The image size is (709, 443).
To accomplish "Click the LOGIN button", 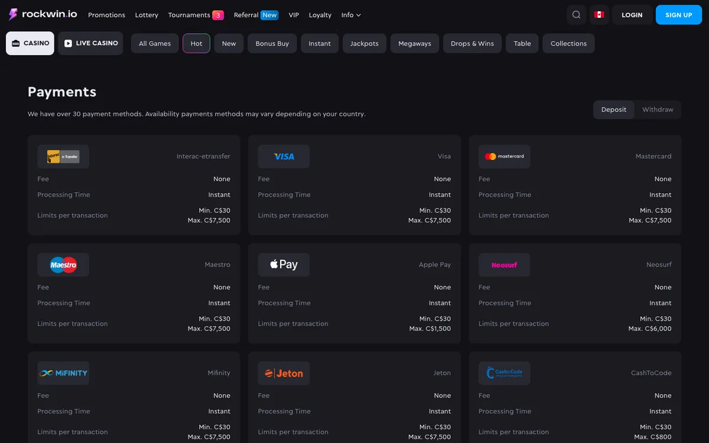I will click(x=632, y=15).
